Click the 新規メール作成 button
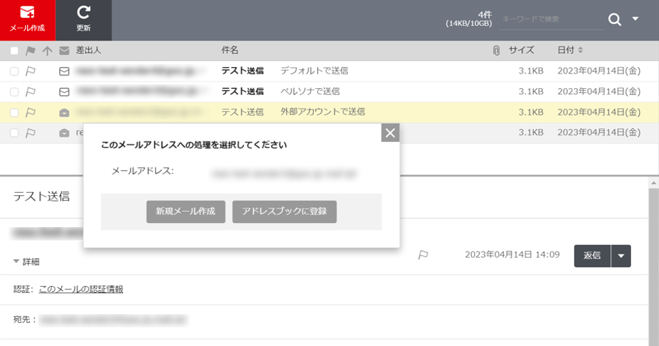 [x=186, y=211]
